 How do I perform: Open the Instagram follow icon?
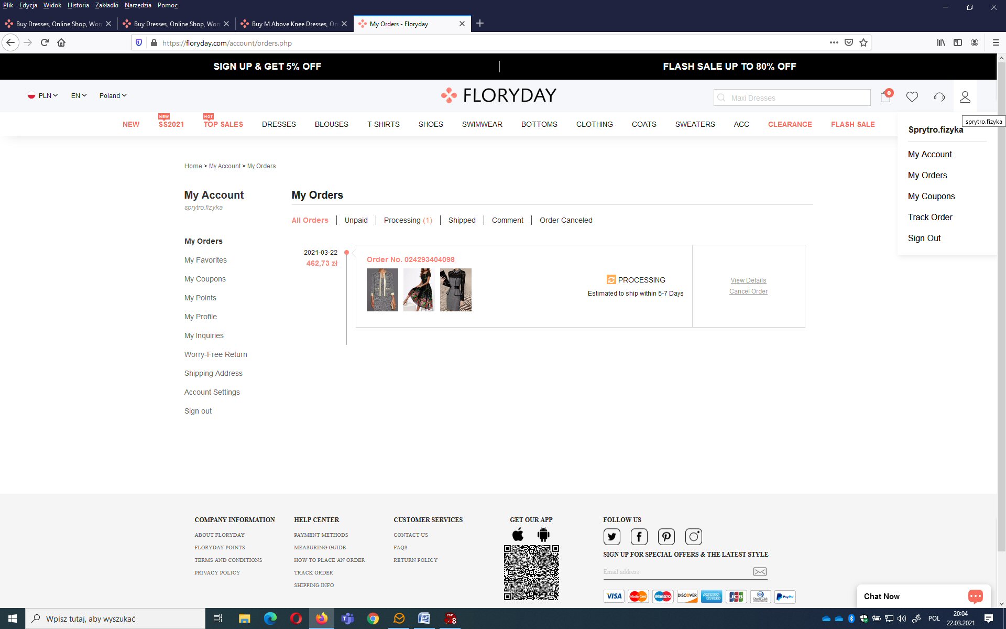(x=693, y=537)
